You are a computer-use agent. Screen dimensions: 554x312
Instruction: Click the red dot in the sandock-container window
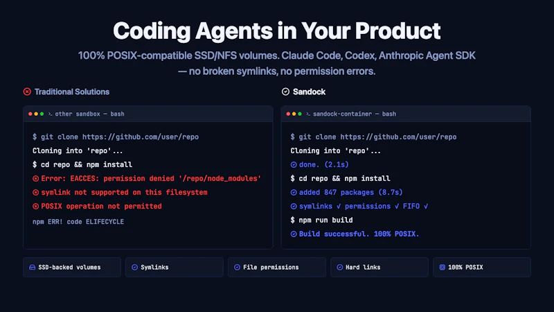point(288,114)
